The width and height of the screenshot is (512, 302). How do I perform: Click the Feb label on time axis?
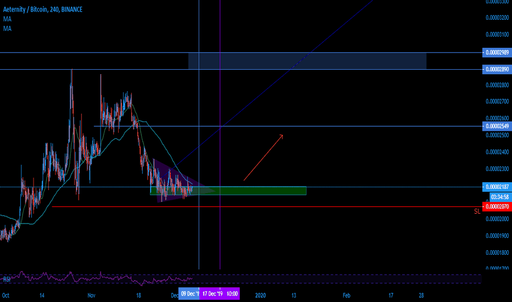click(347, 295)
